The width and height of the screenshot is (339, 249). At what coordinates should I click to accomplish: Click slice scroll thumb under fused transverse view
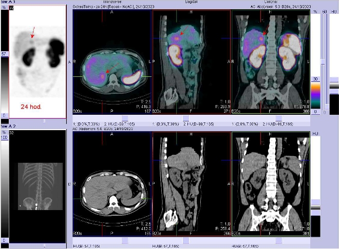(125, 118)
